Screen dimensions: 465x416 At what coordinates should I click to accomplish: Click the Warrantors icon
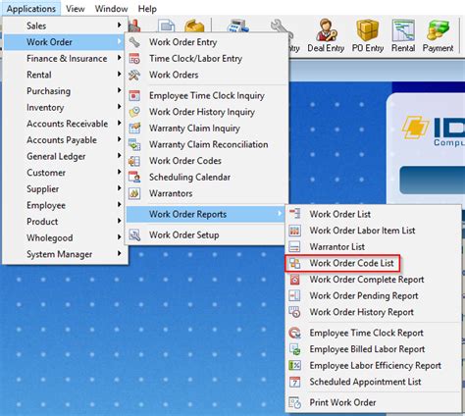pyautogui.click(x=134, y=193)
